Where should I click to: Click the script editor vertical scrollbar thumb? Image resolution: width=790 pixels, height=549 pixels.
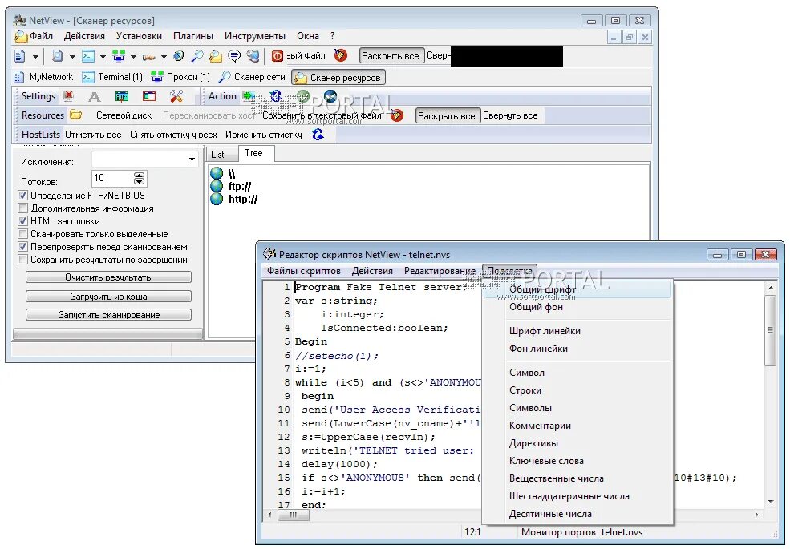point(770,330)
